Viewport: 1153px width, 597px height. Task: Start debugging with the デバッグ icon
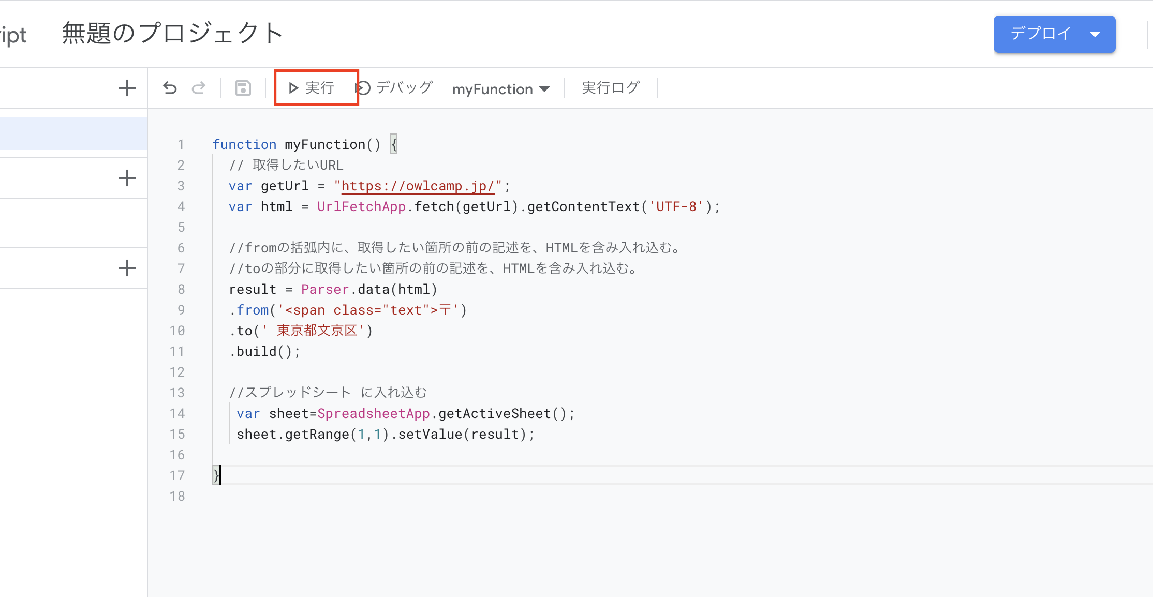tap(364, 88)
